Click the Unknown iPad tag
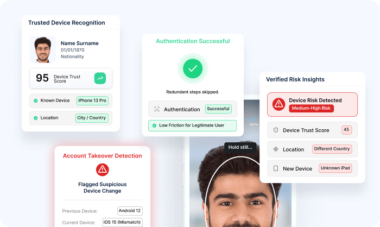Viewport: 380px width, 227px height. (335, 168)
